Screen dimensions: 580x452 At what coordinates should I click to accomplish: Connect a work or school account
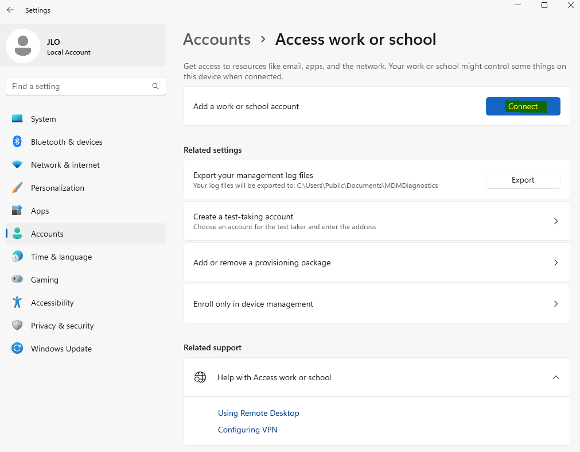(x=523, y=106)
